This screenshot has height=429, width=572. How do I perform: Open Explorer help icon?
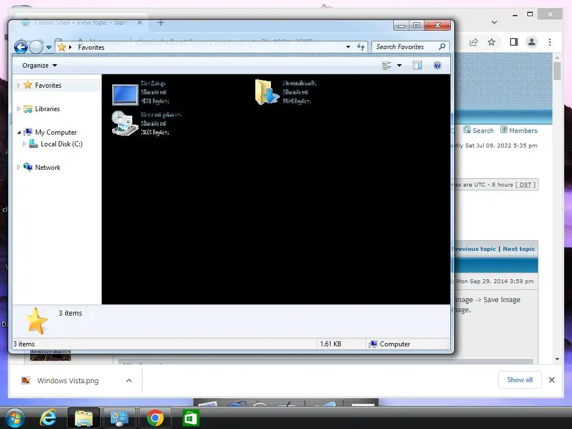coord(437,65)
